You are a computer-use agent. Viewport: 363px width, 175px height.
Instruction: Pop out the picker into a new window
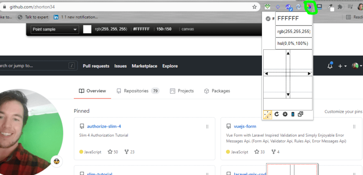[300, 114]
